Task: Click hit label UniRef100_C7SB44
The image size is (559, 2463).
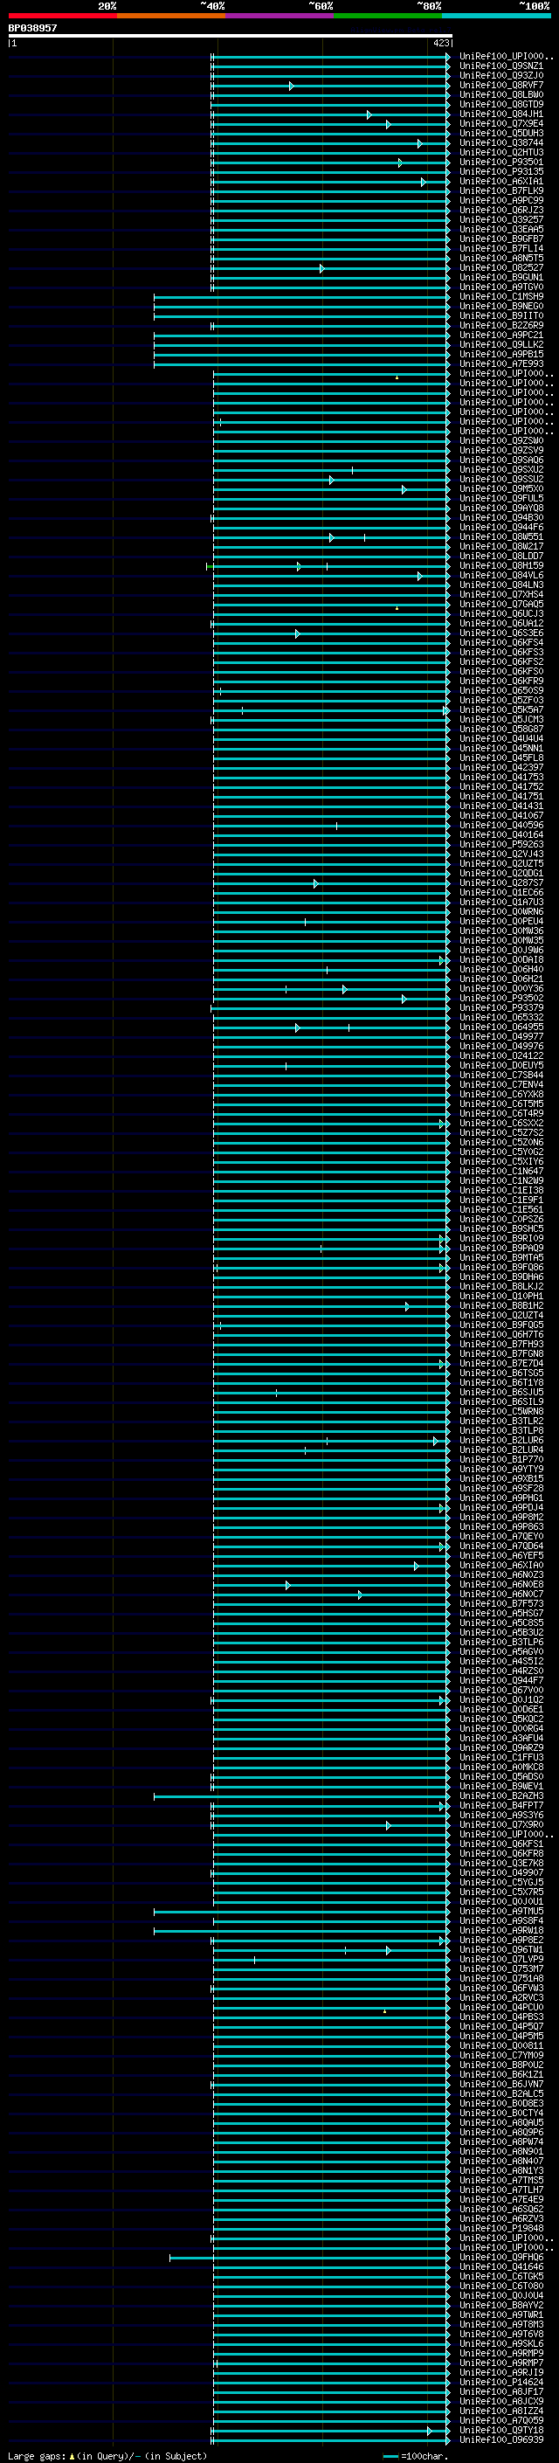Action: click(x=501, y=1076)
